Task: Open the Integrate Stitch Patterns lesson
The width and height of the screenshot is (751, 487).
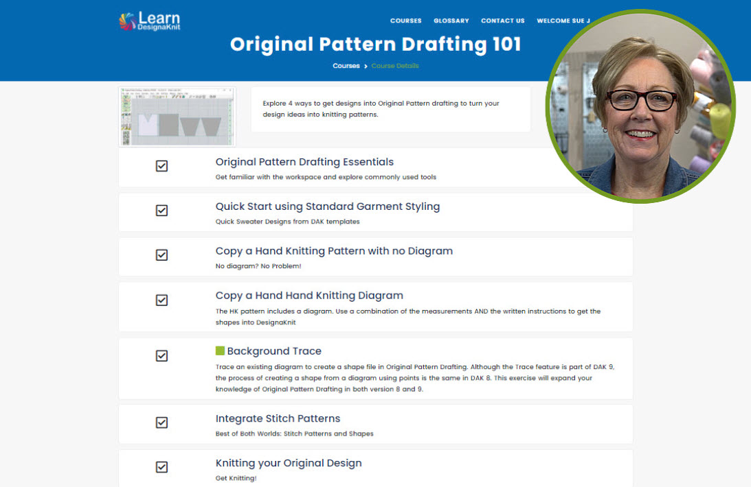Action: [x=278, y=418]
